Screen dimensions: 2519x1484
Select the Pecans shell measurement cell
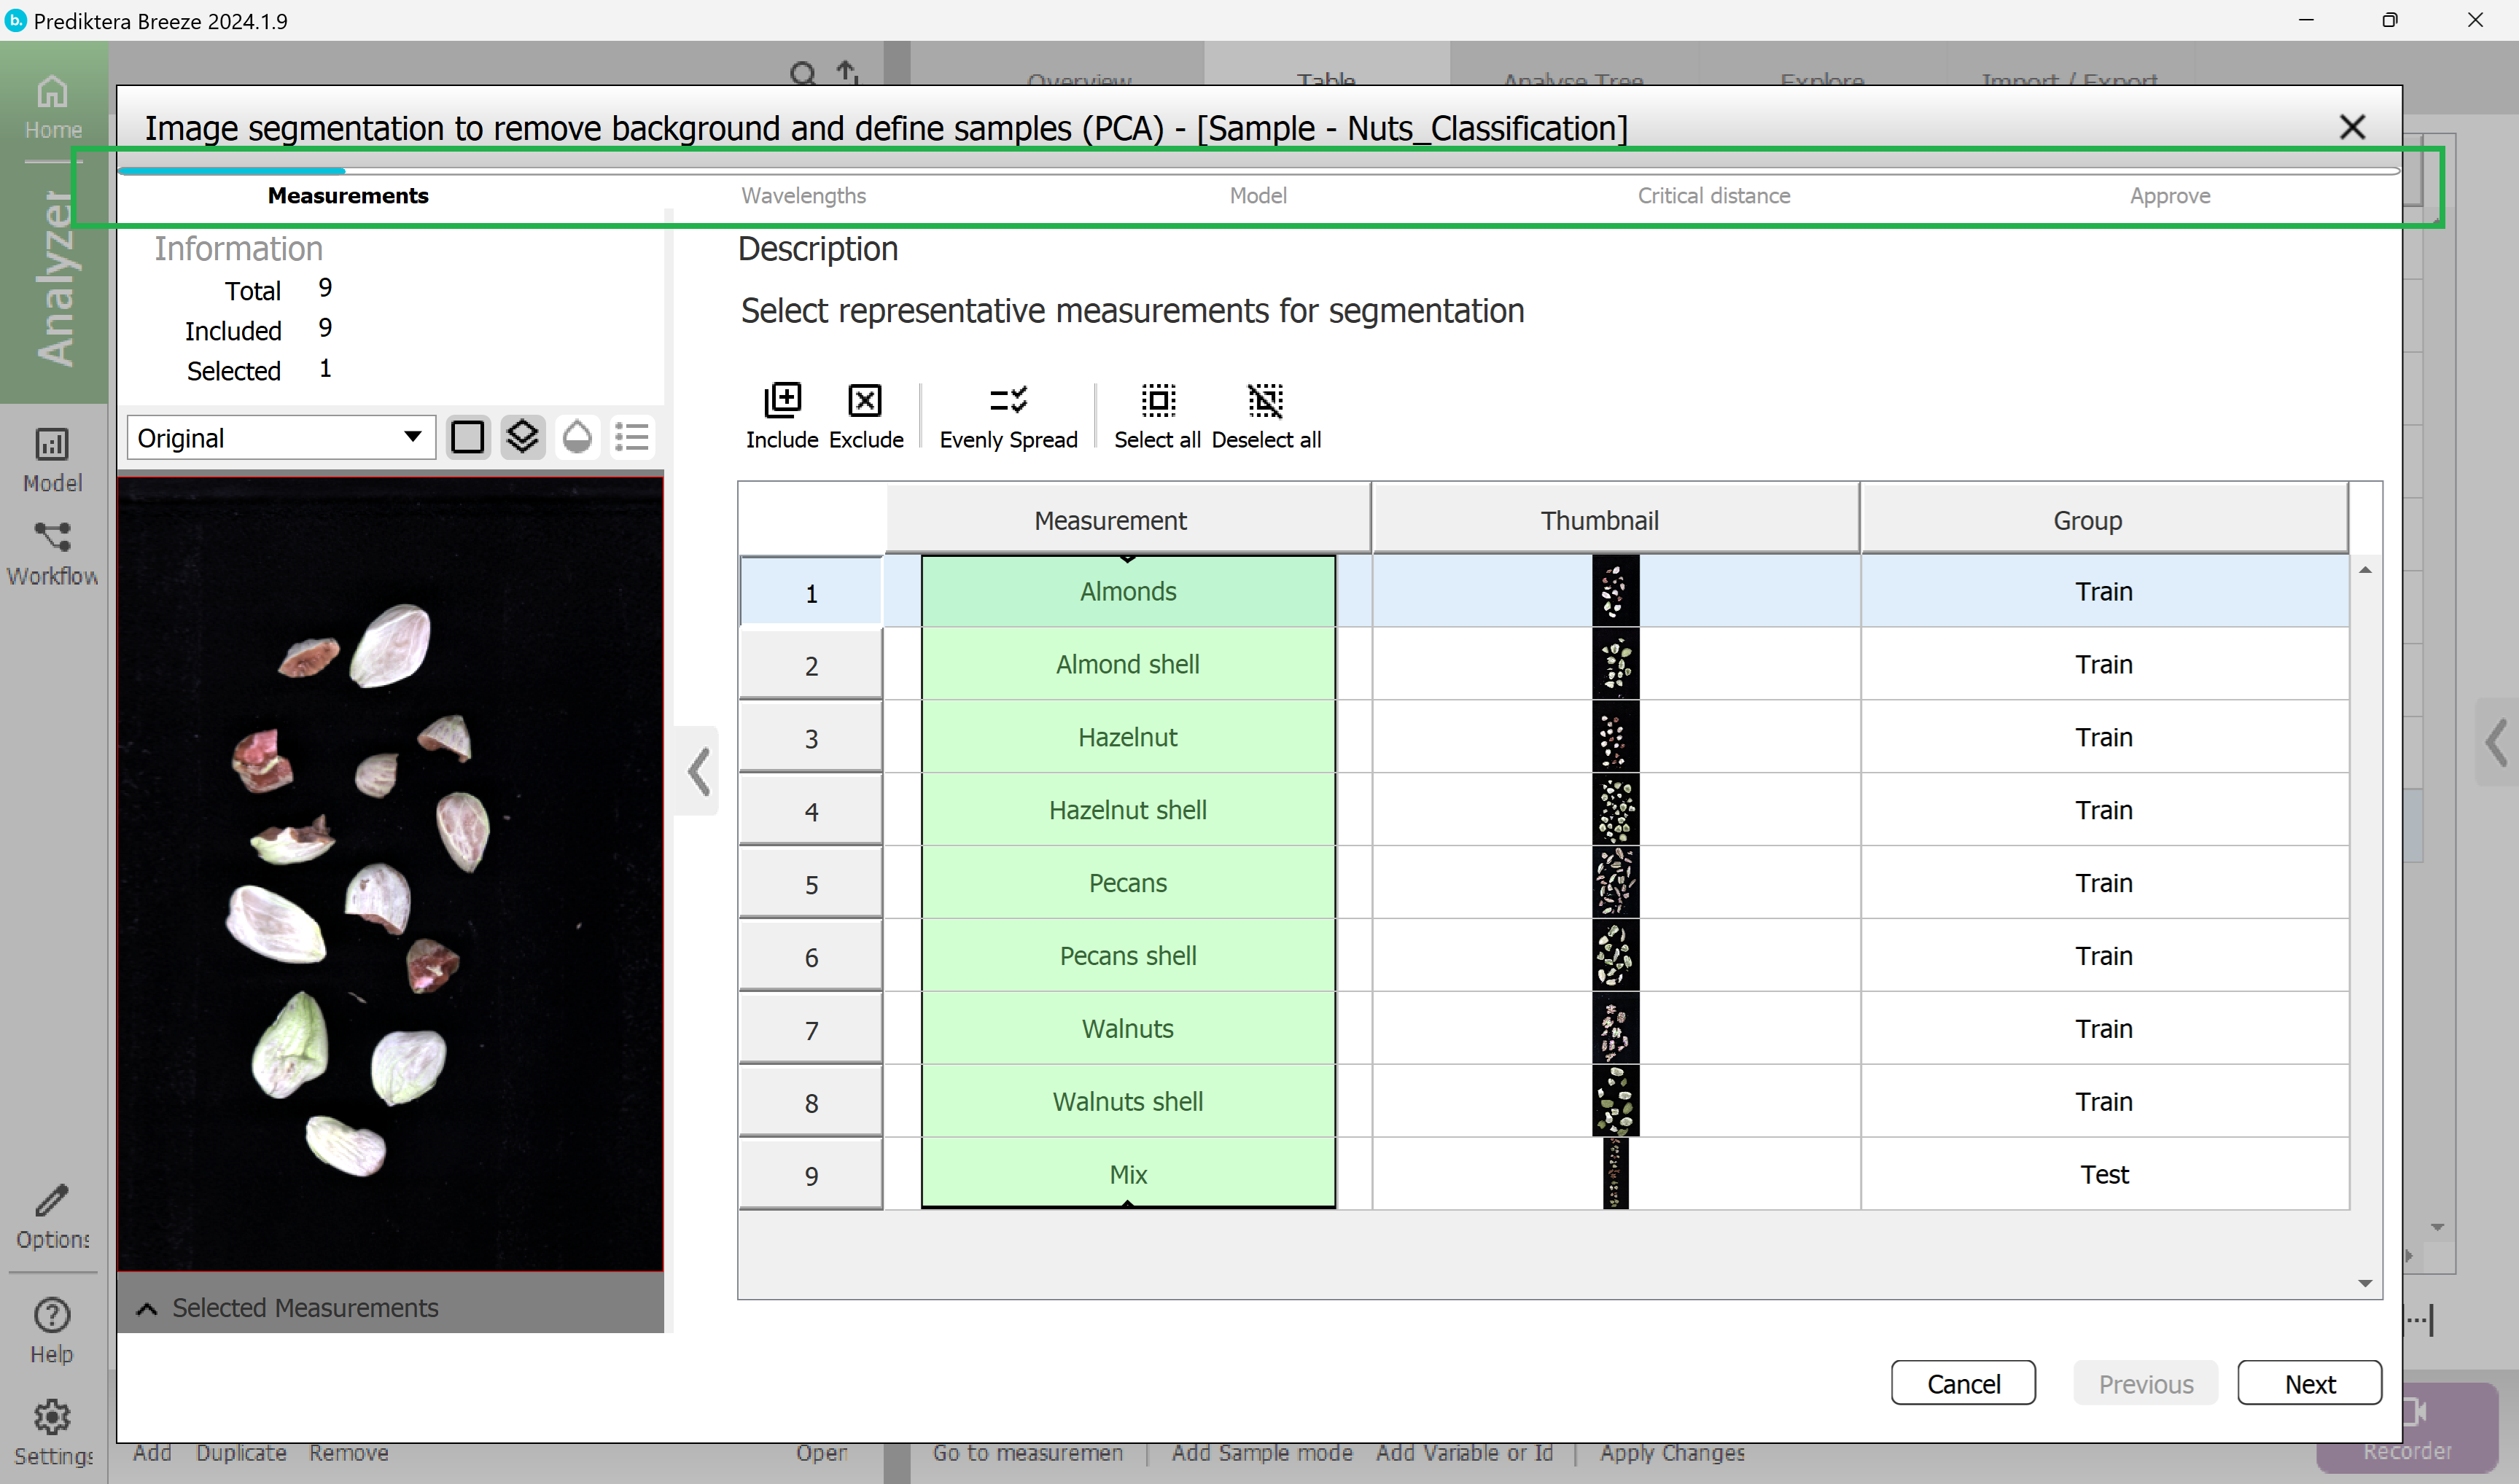tap(1128, 956)
